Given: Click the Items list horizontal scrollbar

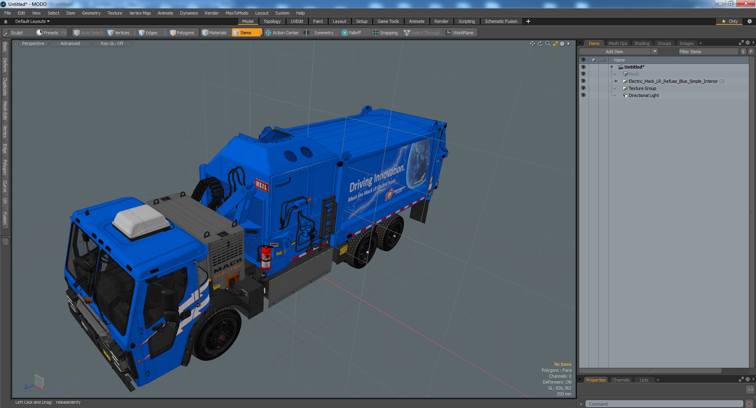Looking at the screenshot, I should coord(650,371).
